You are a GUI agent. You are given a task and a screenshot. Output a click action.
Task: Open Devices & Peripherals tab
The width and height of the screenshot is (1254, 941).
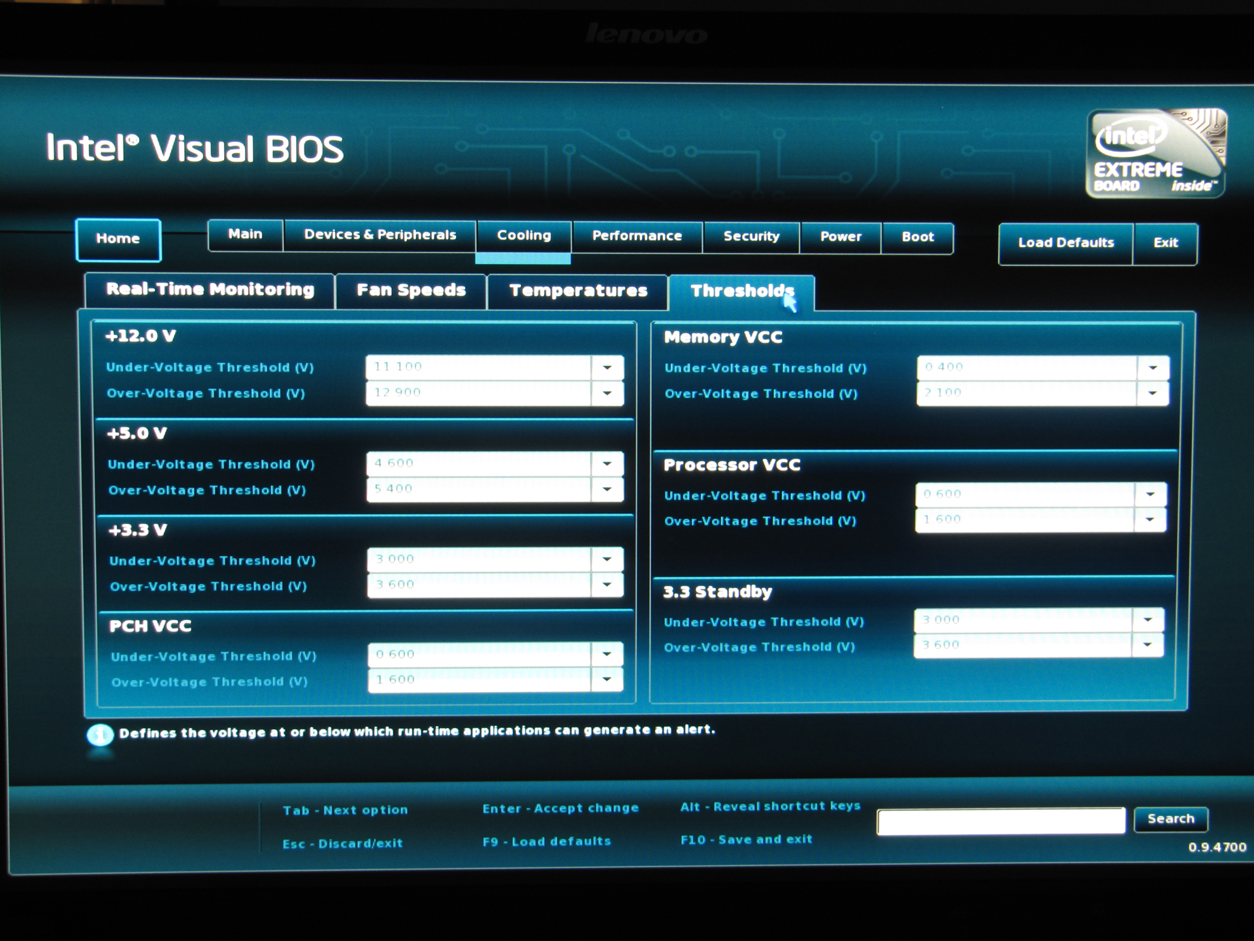click(380, 235)
